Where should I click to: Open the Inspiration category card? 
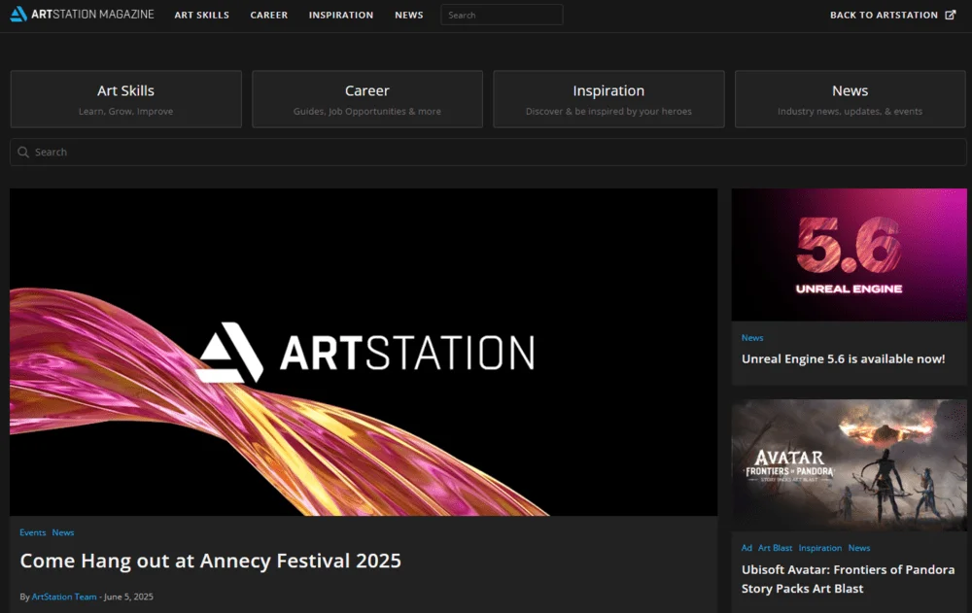click(608, 99)
